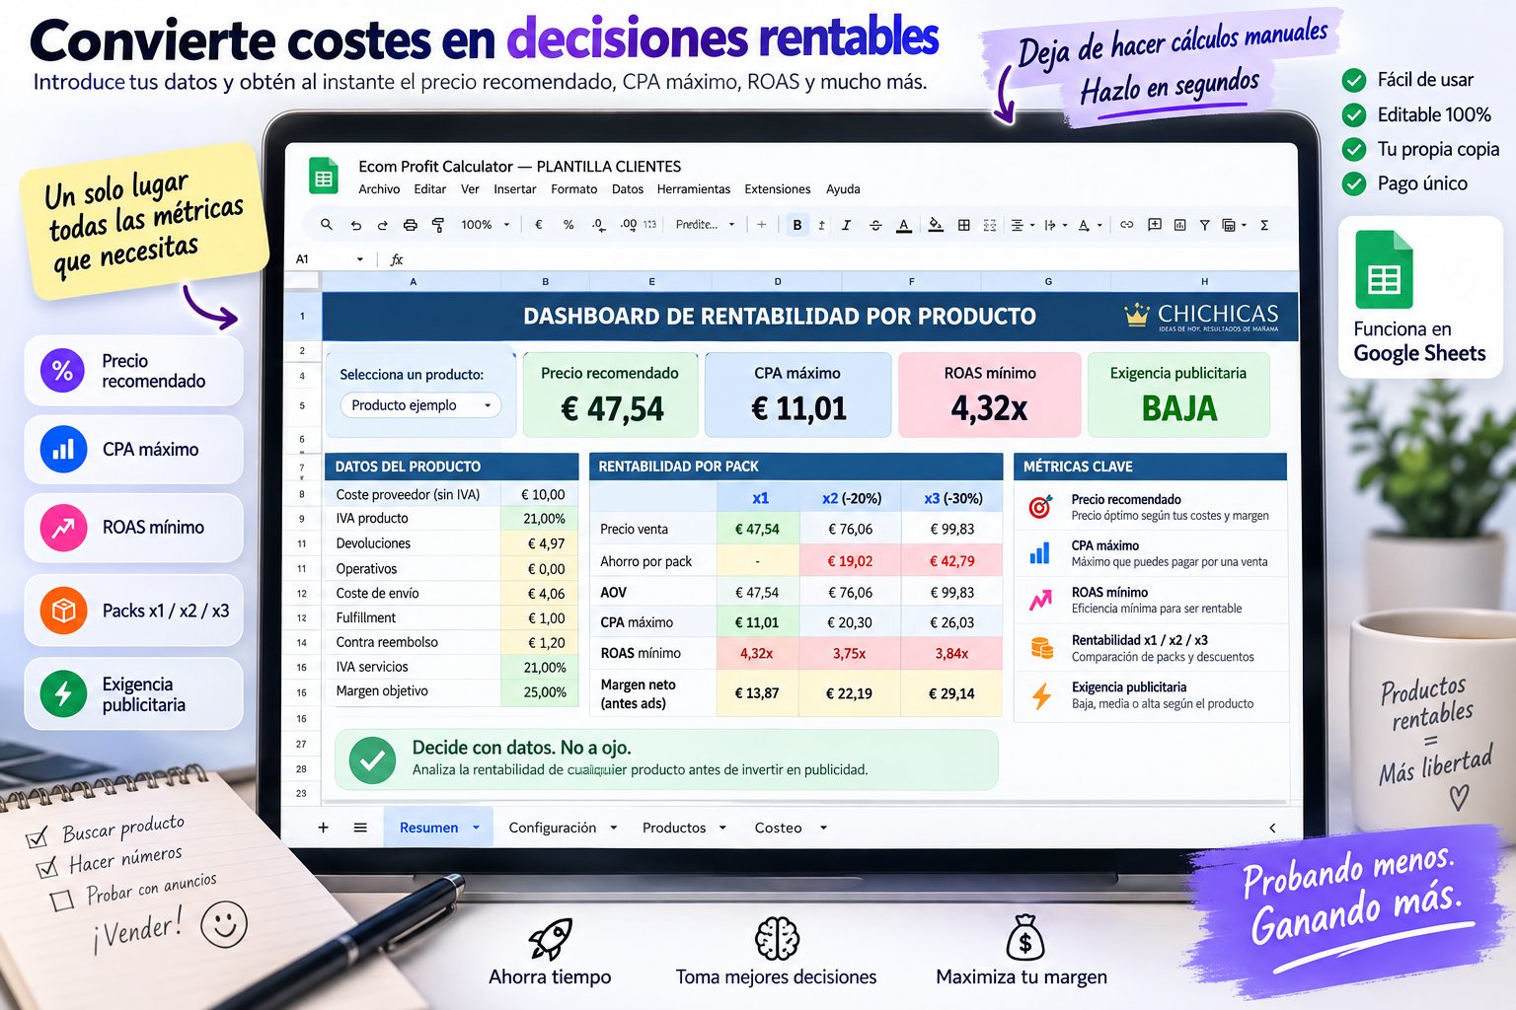Open the Configuración tab arrow menu
The height and width of the screenshot is (1010, 1516).
614,828
